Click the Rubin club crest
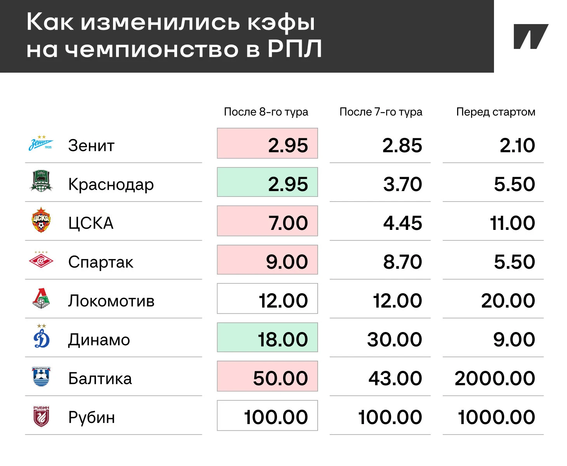Viewport: 567px width, 466px height. pos(41,416)
